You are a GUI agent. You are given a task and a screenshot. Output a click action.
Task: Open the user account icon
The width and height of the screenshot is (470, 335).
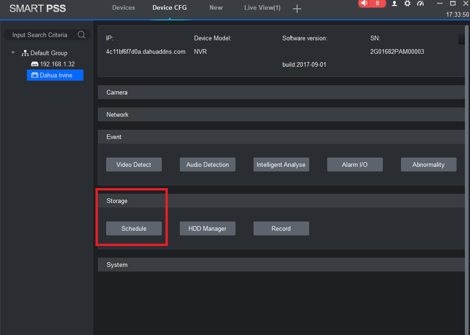(x=394, y=3)
